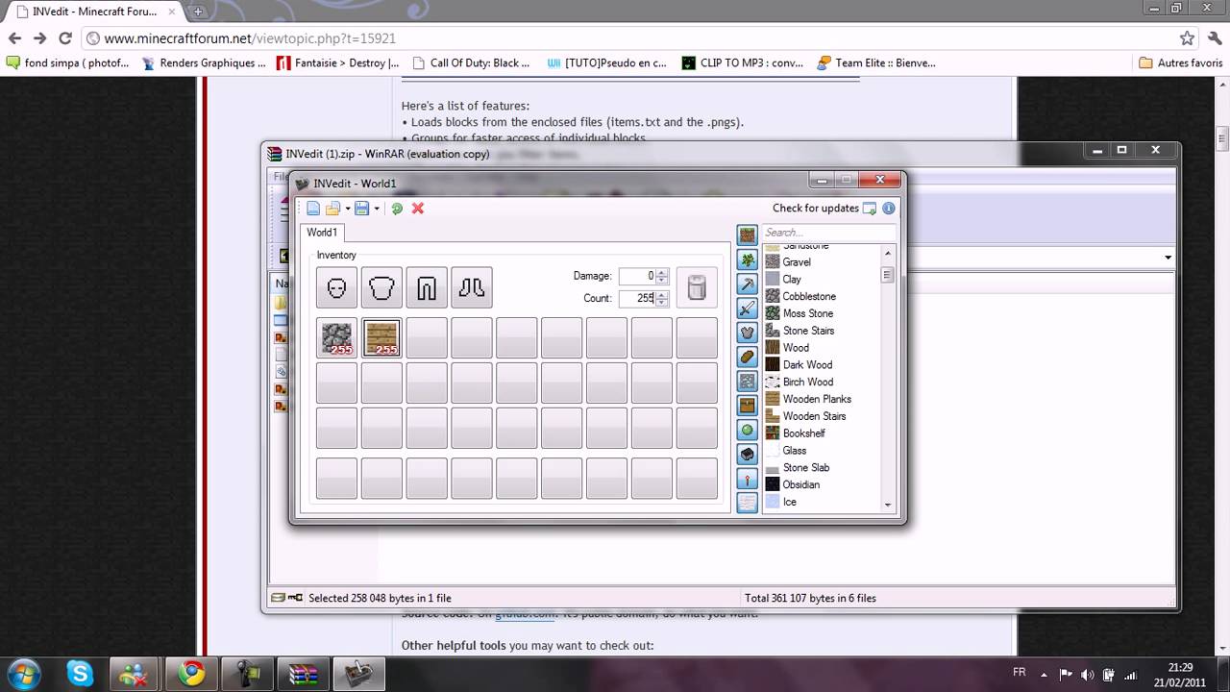Click the helmet armor slot
The width and height of the screenshot is (1230, 692).
coord(336,287)
